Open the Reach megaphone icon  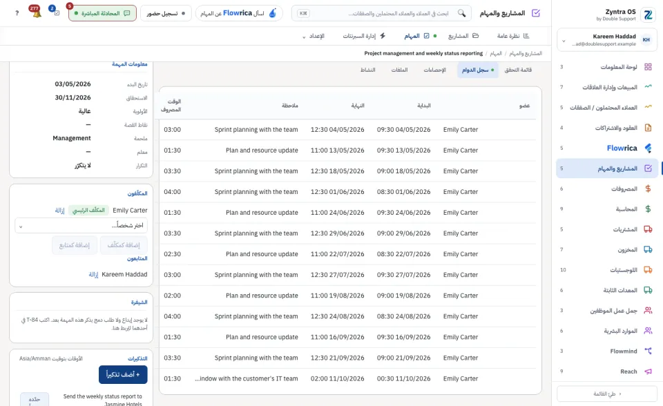tap(648, 371)
